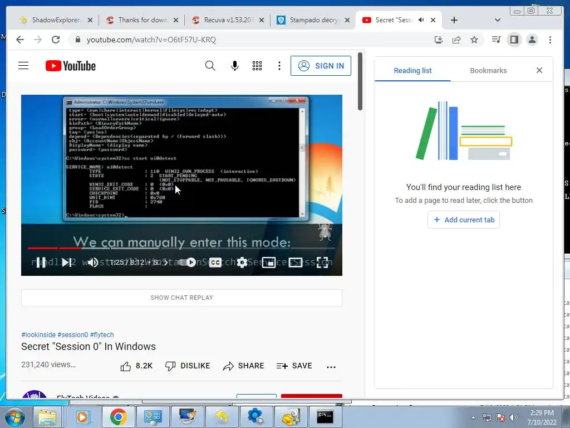Click the install app icon in address bar
This screenshot has width=570, height=428.
pos(439,40)
